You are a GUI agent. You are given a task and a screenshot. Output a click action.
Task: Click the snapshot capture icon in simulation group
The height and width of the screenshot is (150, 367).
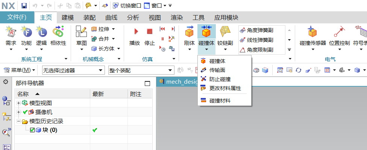172,49
